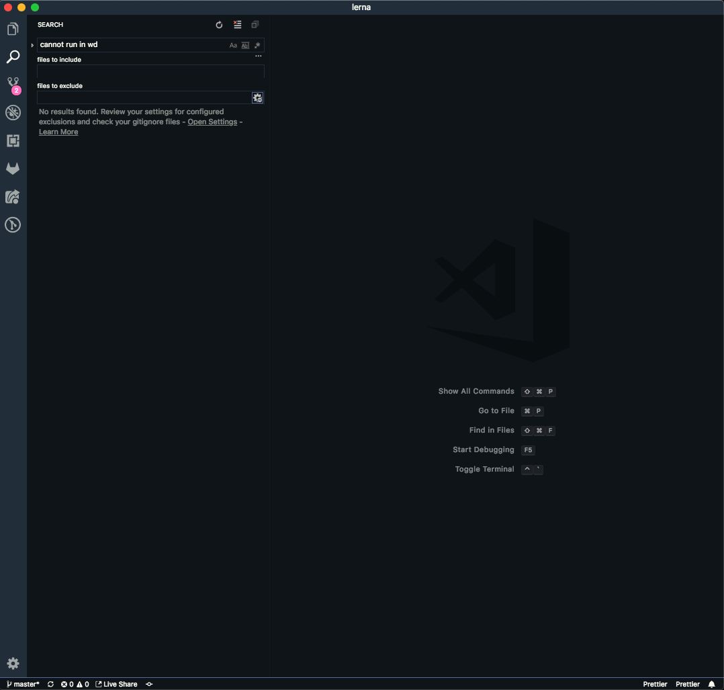The height and width of the screenshot is (690, 724).
Task: Click the Toggle Terminal shortcut text
Action: point(484,469)
